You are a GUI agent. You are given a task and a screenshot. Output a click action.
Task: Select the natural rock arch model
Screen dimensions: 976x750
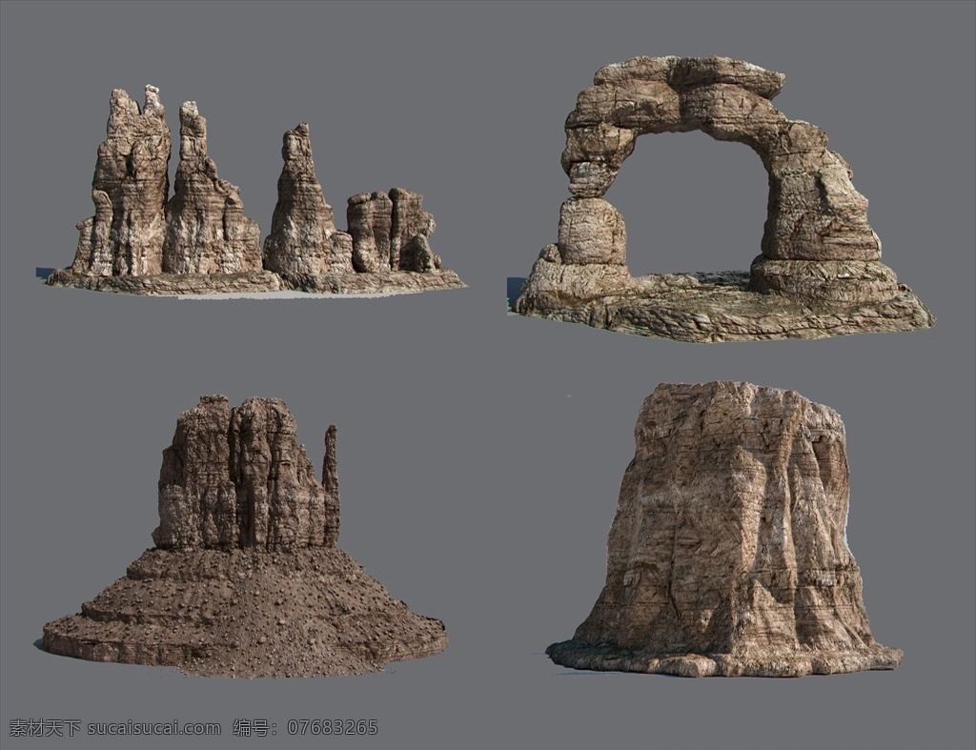point(722,199)
